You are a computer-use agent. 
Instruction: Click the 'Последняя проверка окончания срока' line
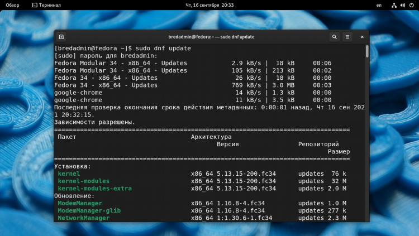pos(209,108)
